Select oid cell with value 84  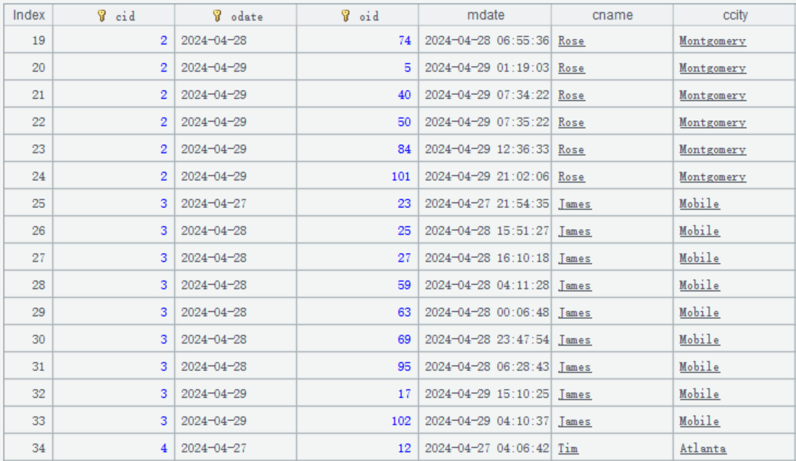pyautogui.click(x=358, y=149)
